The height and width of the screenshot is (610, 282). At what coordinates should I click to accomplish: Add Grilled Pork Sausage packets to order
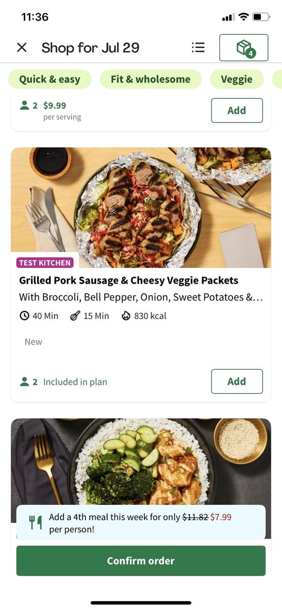coord(237,381)
